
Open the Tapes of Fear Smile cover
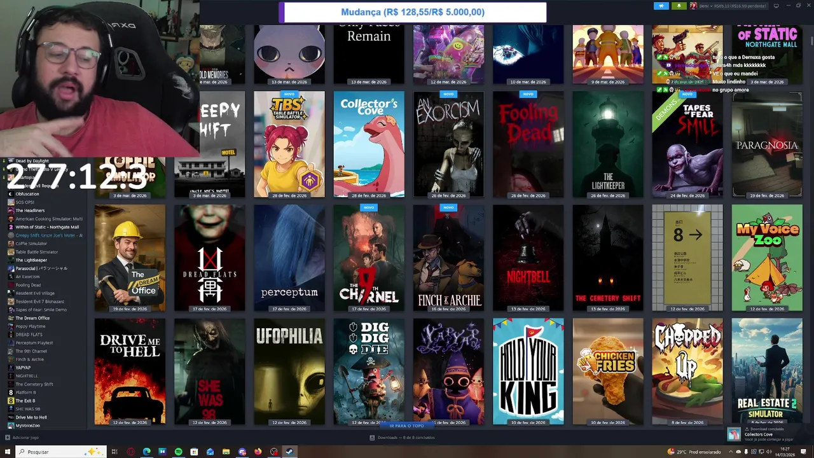(687, 144)
